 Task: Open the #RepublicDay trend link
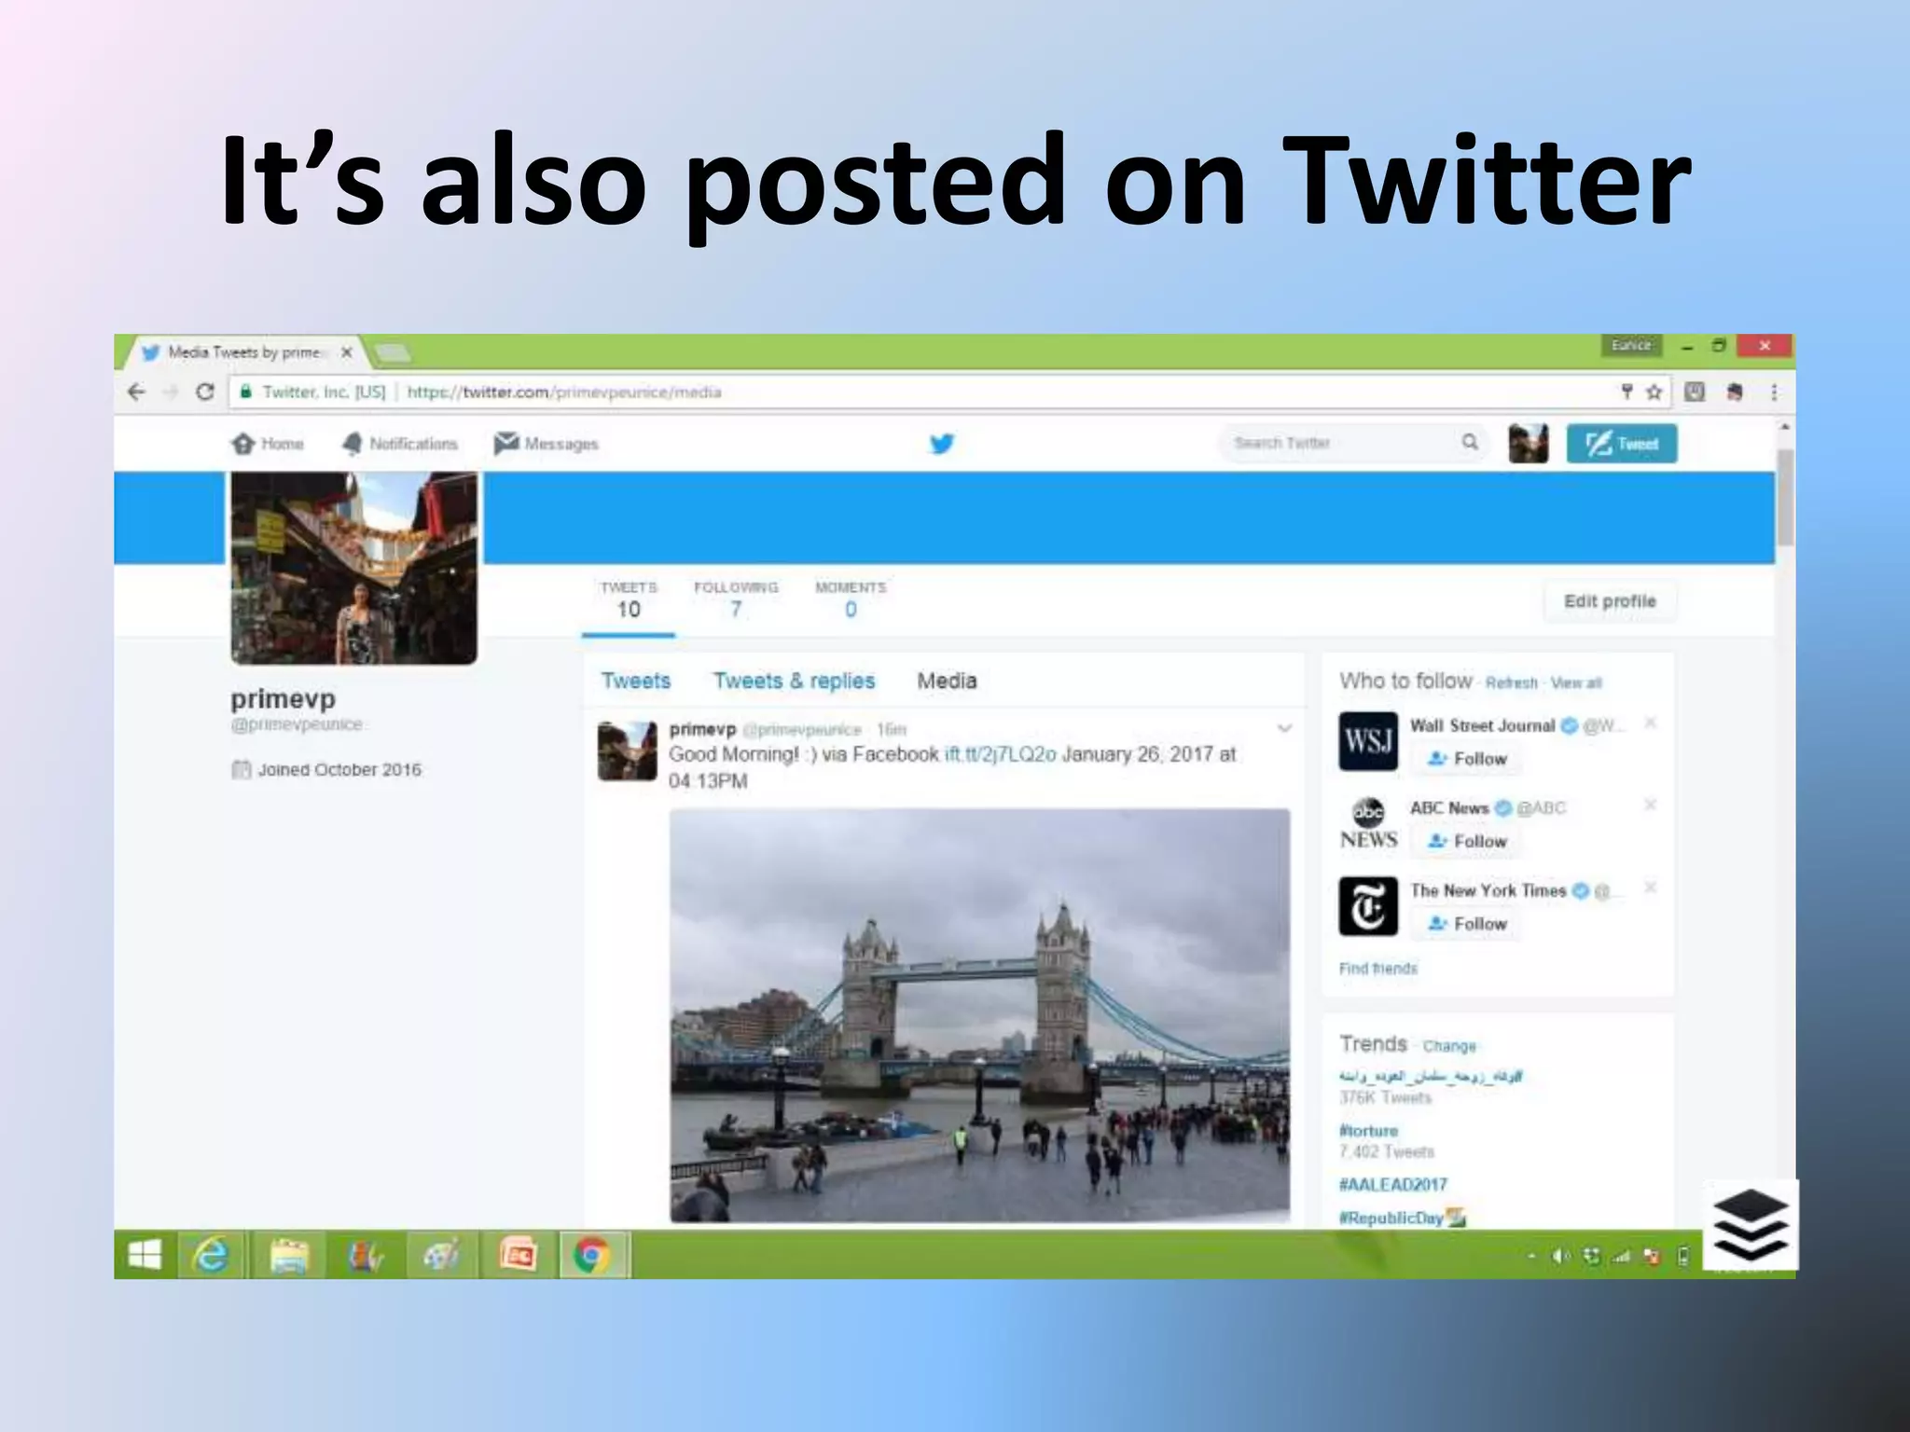1391,1218
